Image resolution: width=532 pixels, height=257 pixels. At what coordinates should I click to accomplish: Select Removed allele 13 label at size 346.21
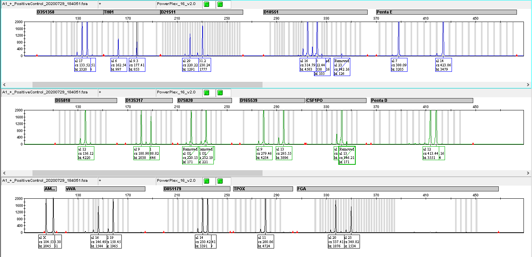(x=347, y=155)
